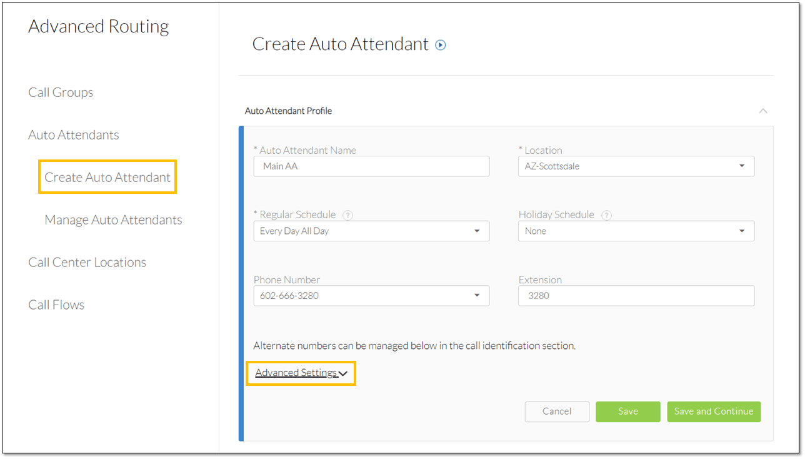
Task: Click the play video icon beside Create Auto Attendant
Action: pyautogui.click(x=441, y=45)
